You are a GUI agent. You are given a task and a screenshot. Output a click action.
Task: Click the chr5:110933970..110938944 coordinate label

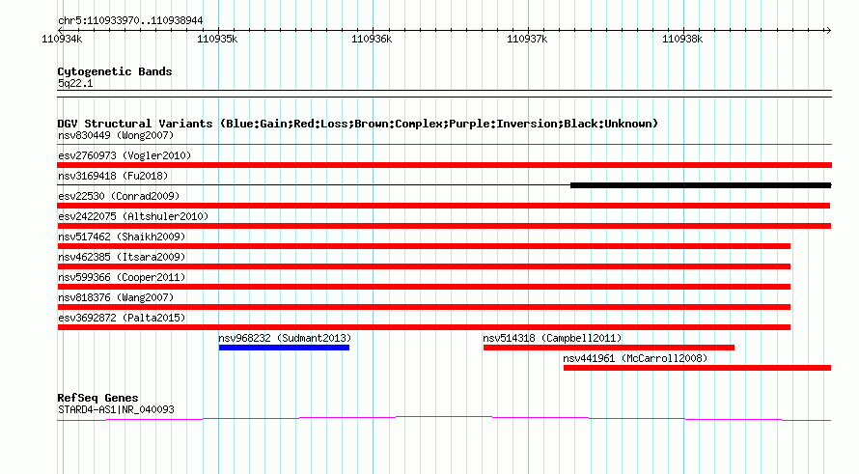coord(130,20)
